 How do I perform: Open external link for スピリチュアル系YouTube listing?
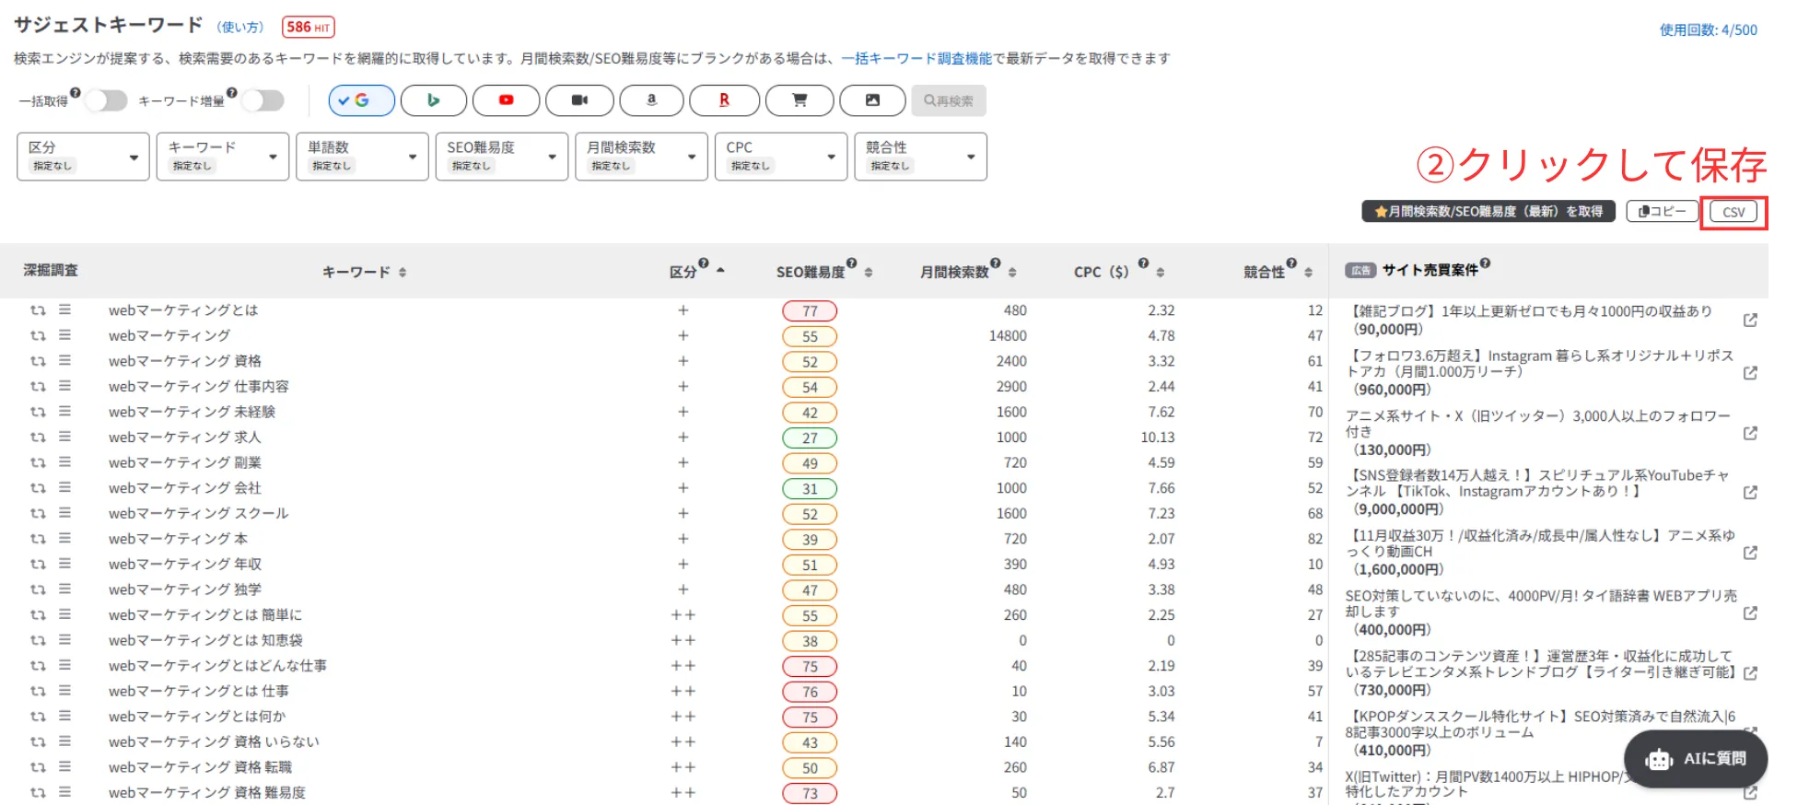1750,493
